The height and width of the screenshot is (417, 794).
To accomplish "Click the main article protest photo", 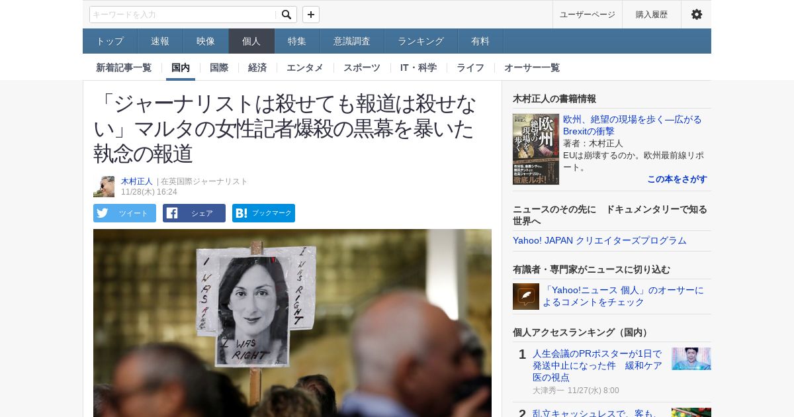I will click(292, 323).
